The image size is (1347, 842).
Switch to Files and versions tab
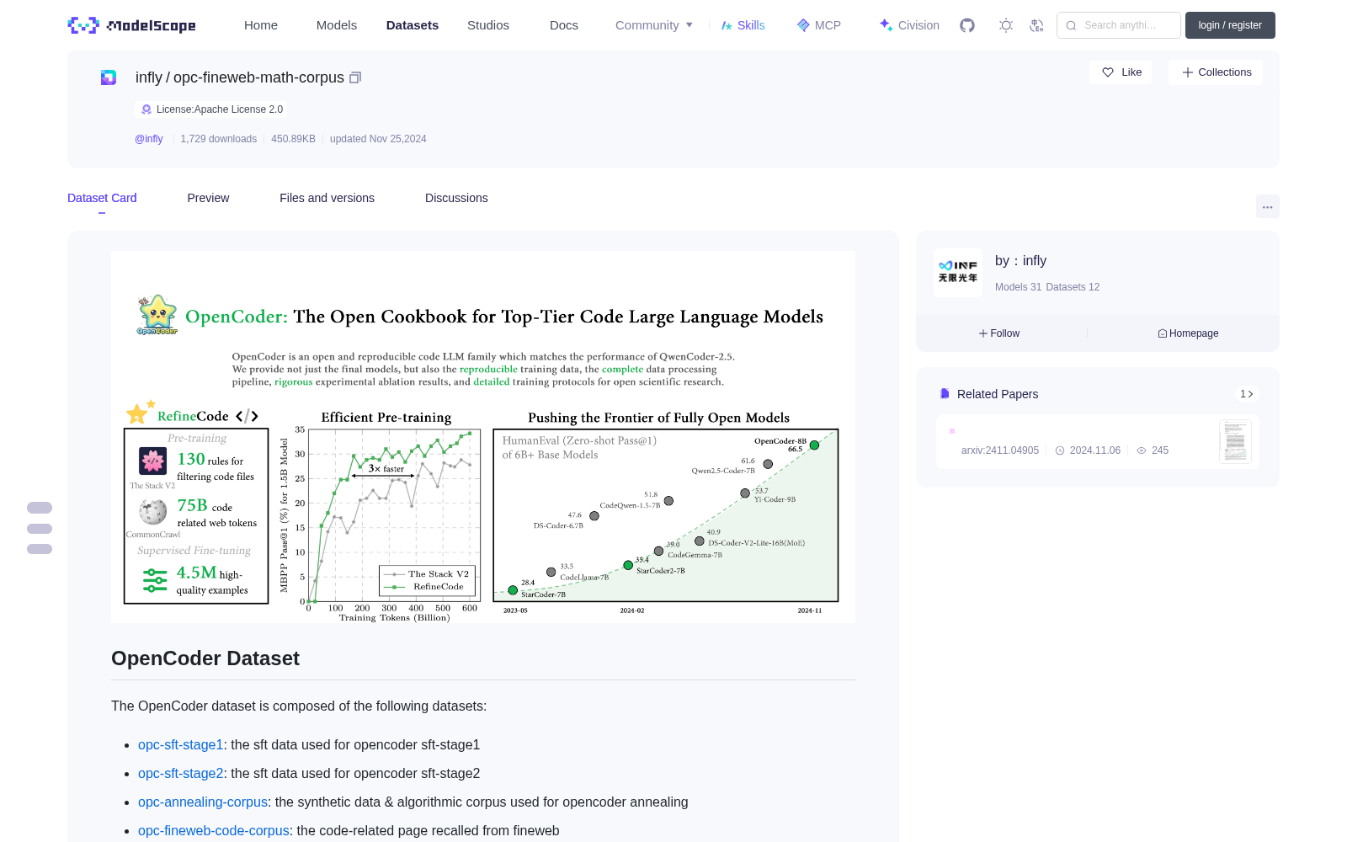327,198
